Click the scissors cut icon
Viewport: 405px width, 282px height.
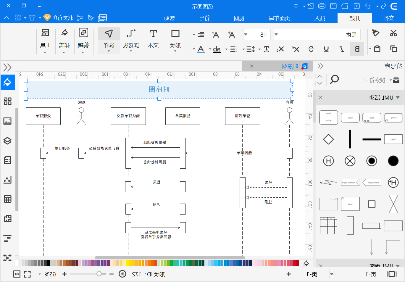click(393, 33)
